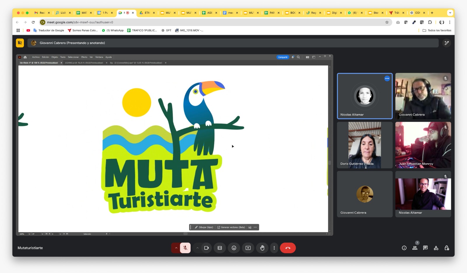Screen dimensions: 467x273
Task: Click the yellow stop-presentation icon at top left
Action: point(20,43)
